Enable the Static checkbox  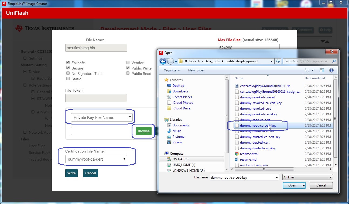tap(68, 79)
